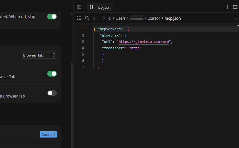The height and width of the screenshot is (148, 239).
Task: Turn off the middle Browser Tab toggle
Action: (x=52, y=74)
